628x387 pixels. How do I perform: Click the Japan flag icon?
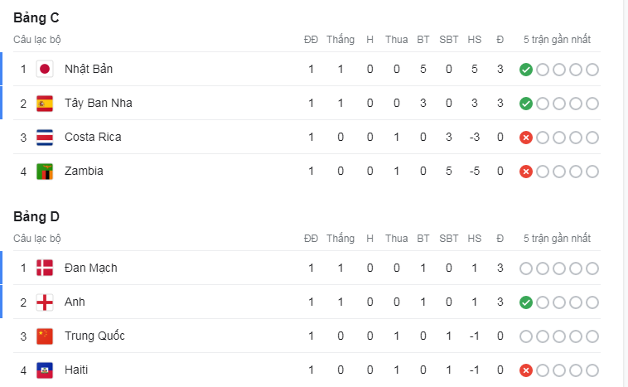[x=45, y=70]
